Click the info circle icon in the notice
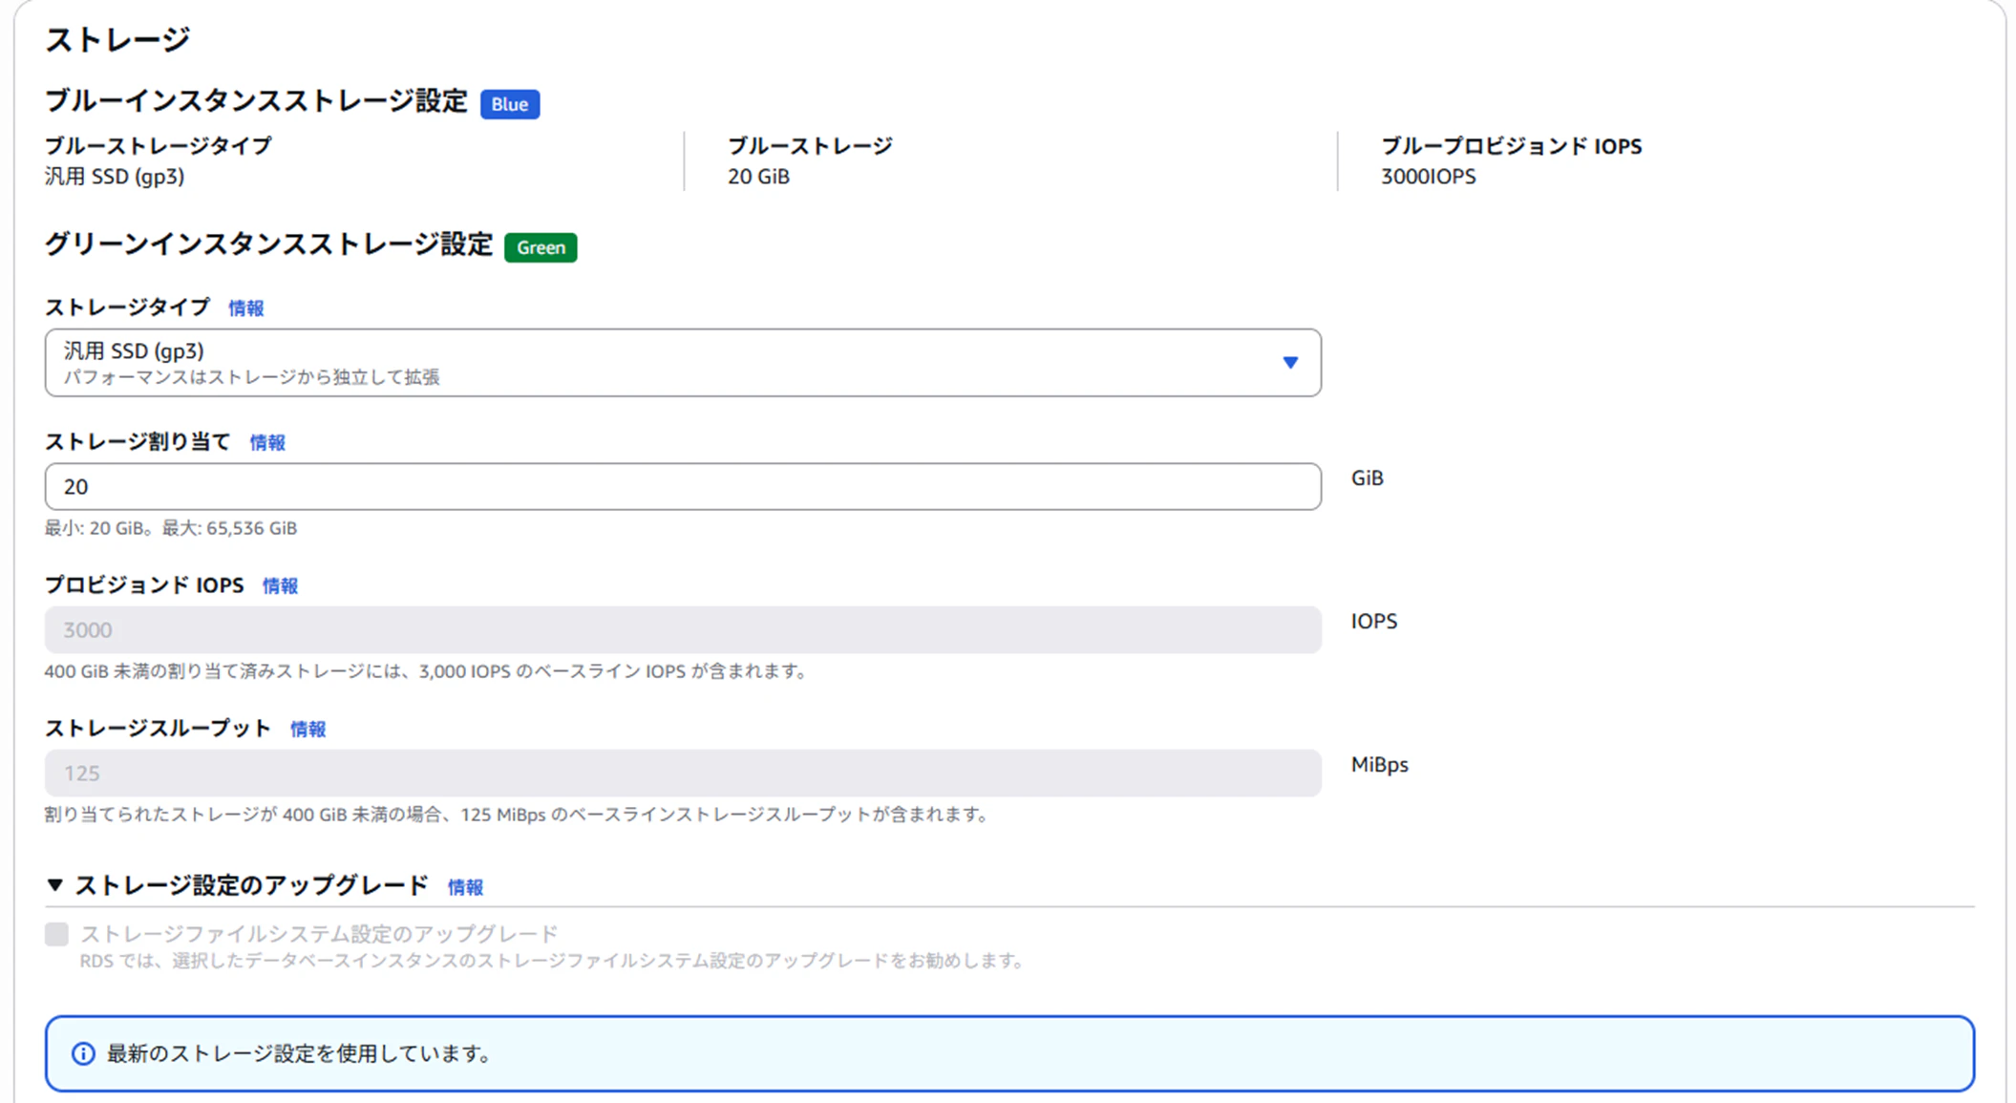The width and height of the screenshot is (2016, 1103). point(83,1054)
